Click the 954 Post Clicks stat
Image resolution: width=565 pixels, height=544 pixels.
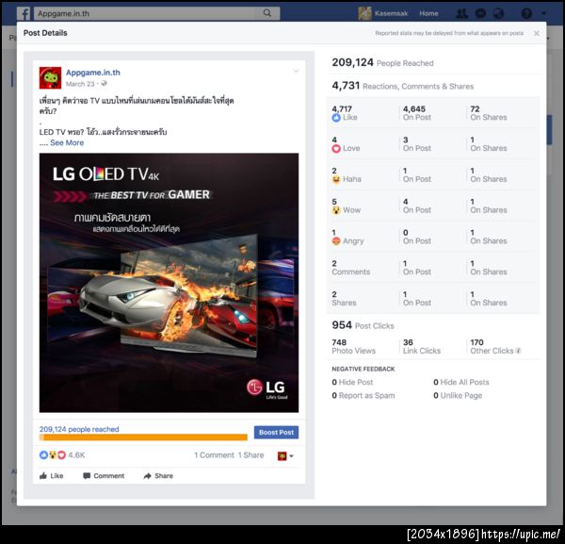pyautogui.click(x=363, y=325)
